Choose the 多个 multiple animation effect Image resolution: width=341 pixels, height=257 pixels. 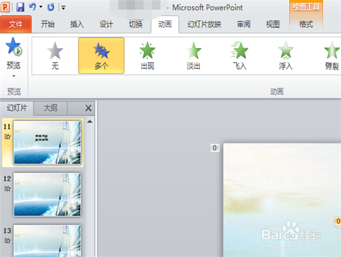101,56
